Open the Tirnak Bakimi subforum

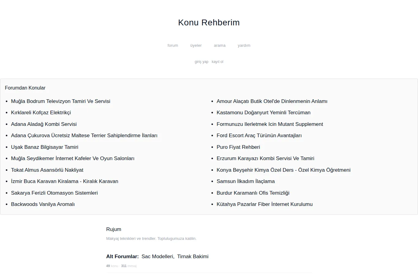pos(193,256)
